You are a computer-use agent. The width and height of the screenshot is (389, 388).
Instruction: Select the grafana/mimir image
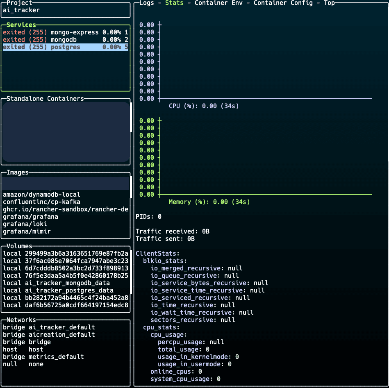27,231
